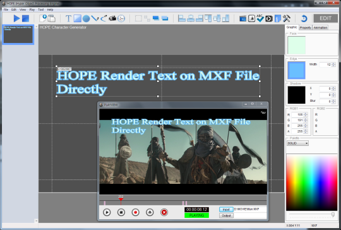341x230 pixels.
Task: Switch to the Property tab
Action: (x=306, y=28)
